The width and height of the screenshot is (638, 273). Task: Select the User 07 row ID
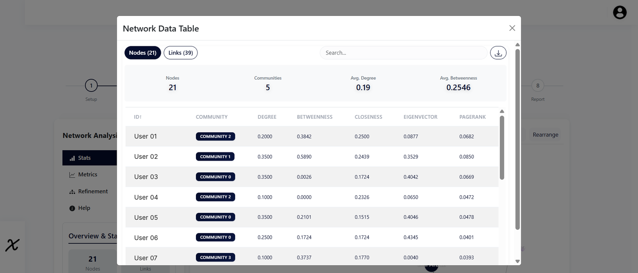(x=146, y=258)
